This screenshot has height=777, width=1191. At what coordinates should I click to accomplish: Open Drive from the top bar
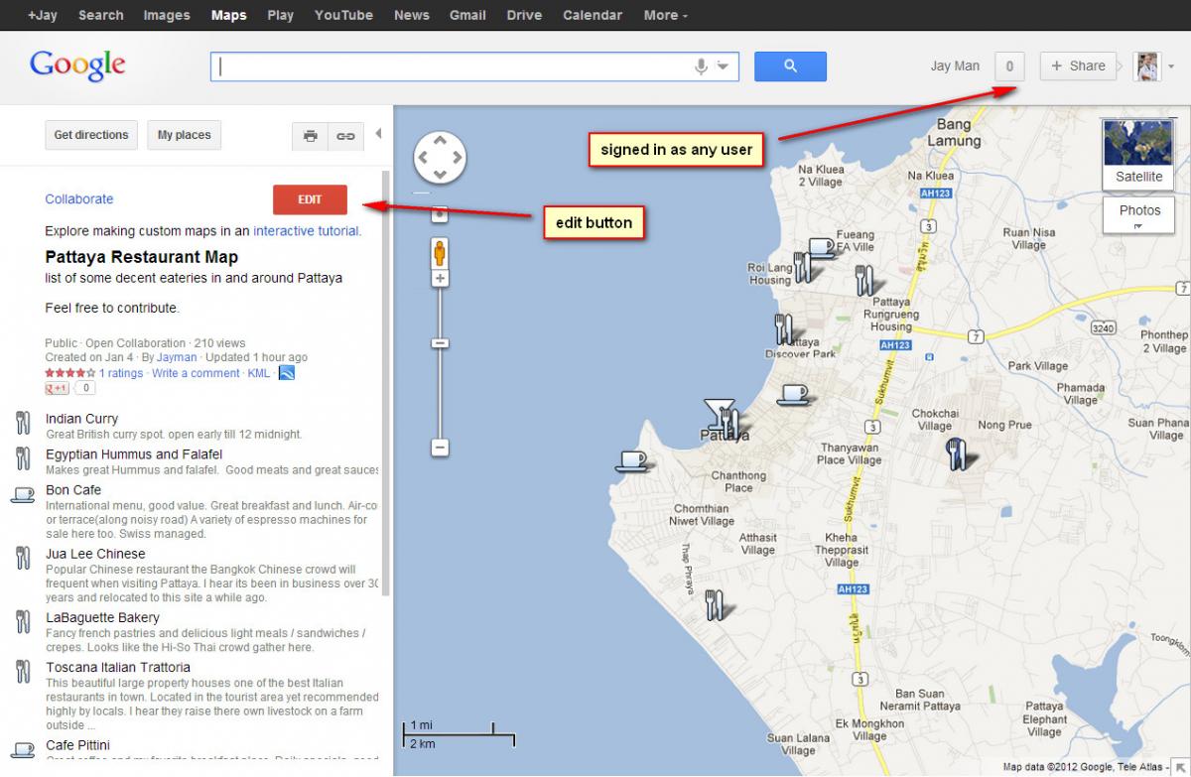(524, 15)
